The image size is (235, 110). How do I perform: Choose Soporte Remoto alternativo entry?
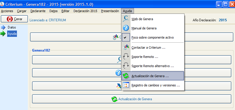153,66
